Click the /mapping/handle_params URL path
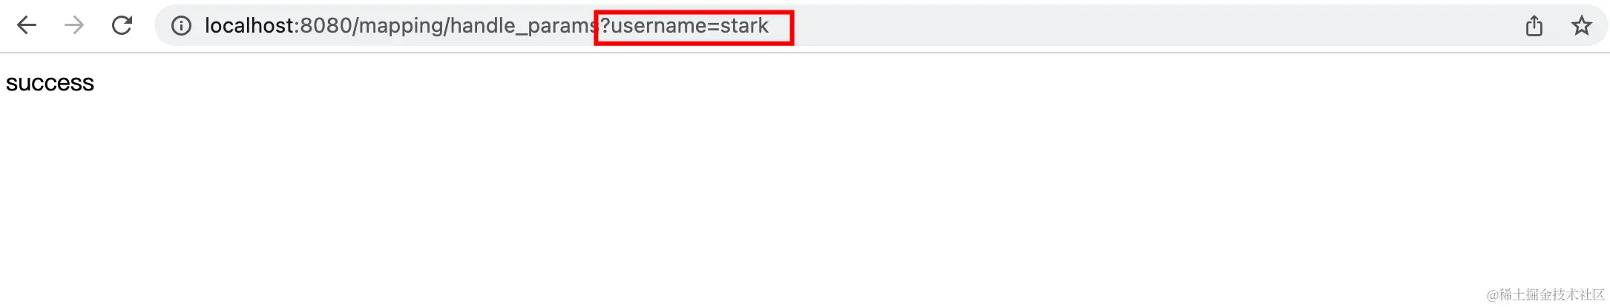This screenshot has height=307, width=1610. click(475, 26)
